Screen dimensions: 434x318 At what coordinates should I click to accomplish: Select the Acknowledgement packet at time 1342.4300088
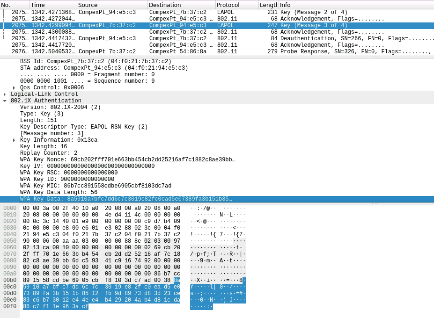217,32
